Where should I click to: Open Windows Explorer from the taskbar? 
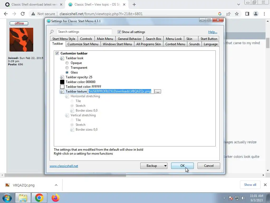(23, 198)
